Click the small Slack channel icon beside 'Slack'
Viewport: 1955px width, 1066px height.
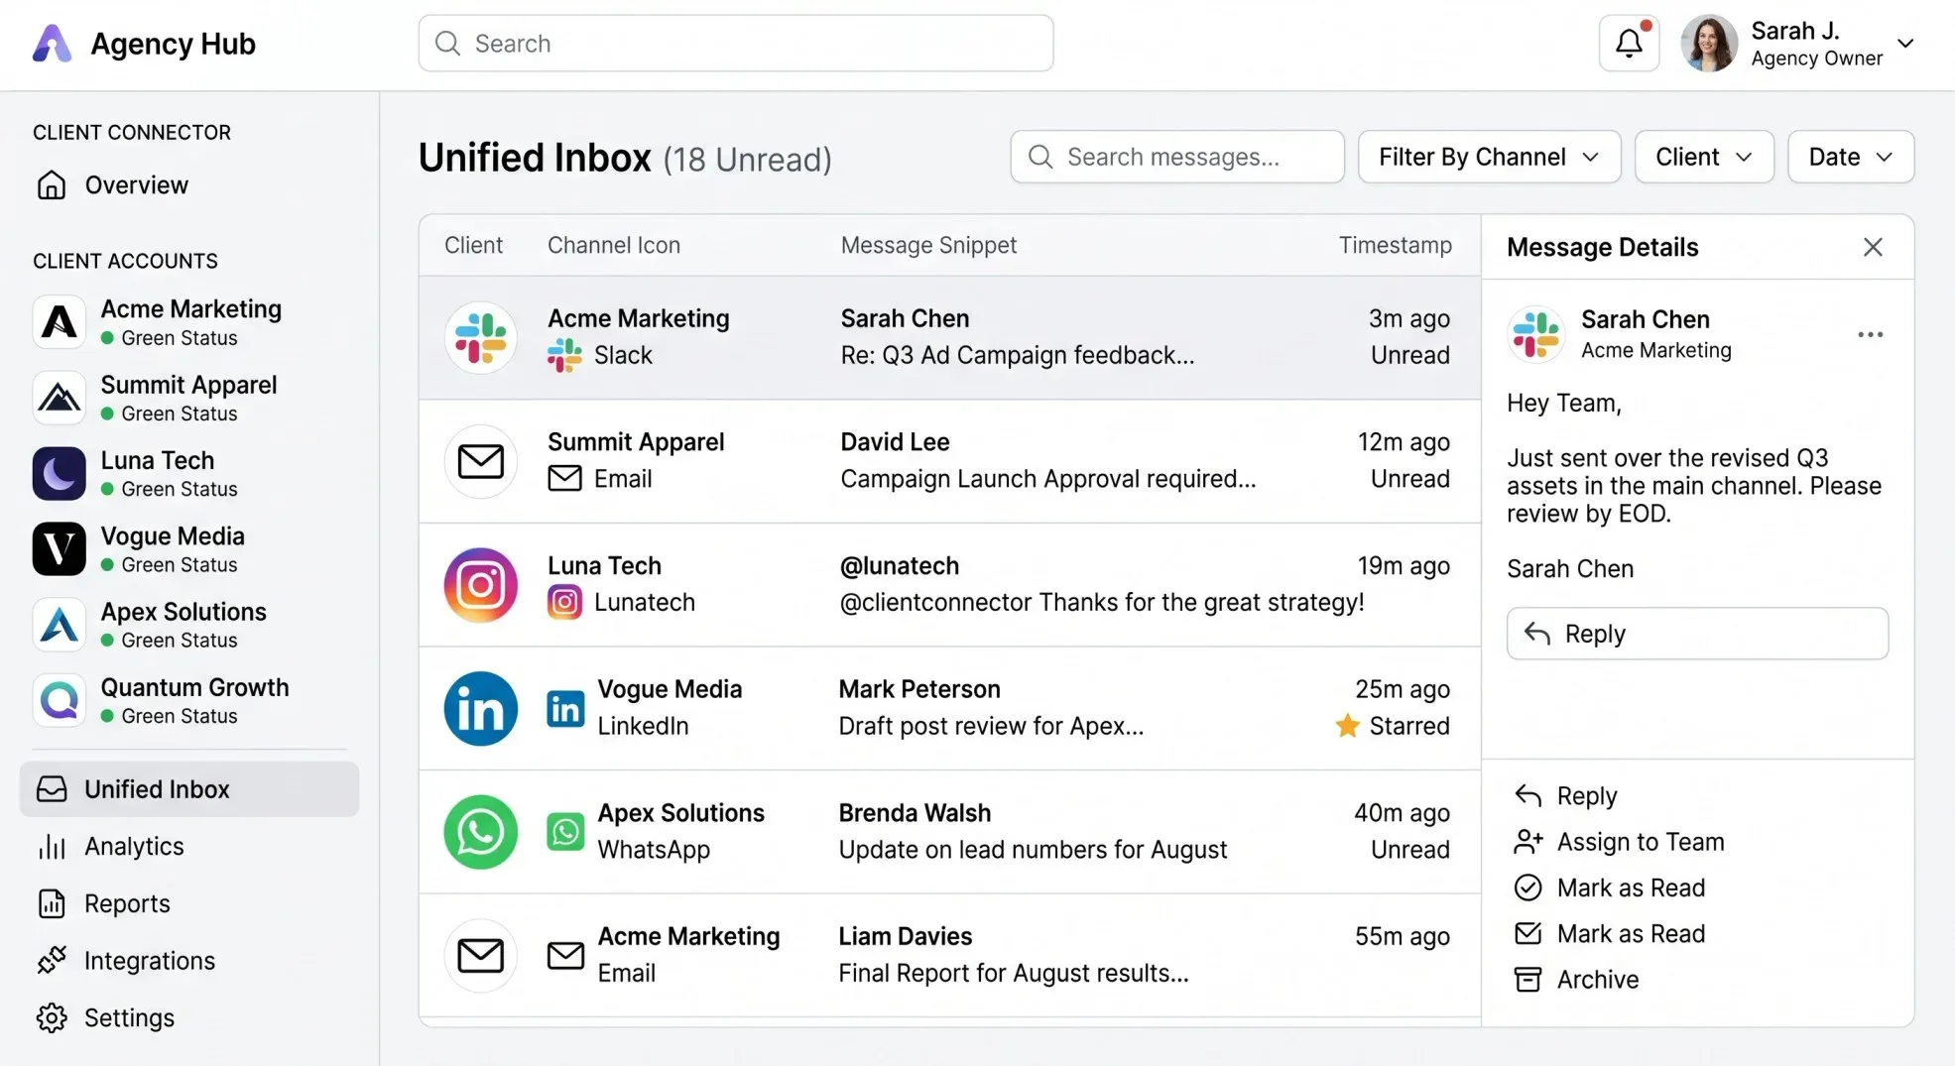coord(564,355)
